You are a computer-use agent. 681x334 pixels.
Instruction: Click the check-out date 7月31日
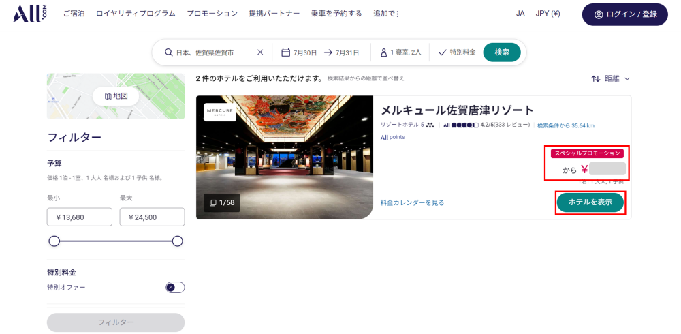pos(347,52)
